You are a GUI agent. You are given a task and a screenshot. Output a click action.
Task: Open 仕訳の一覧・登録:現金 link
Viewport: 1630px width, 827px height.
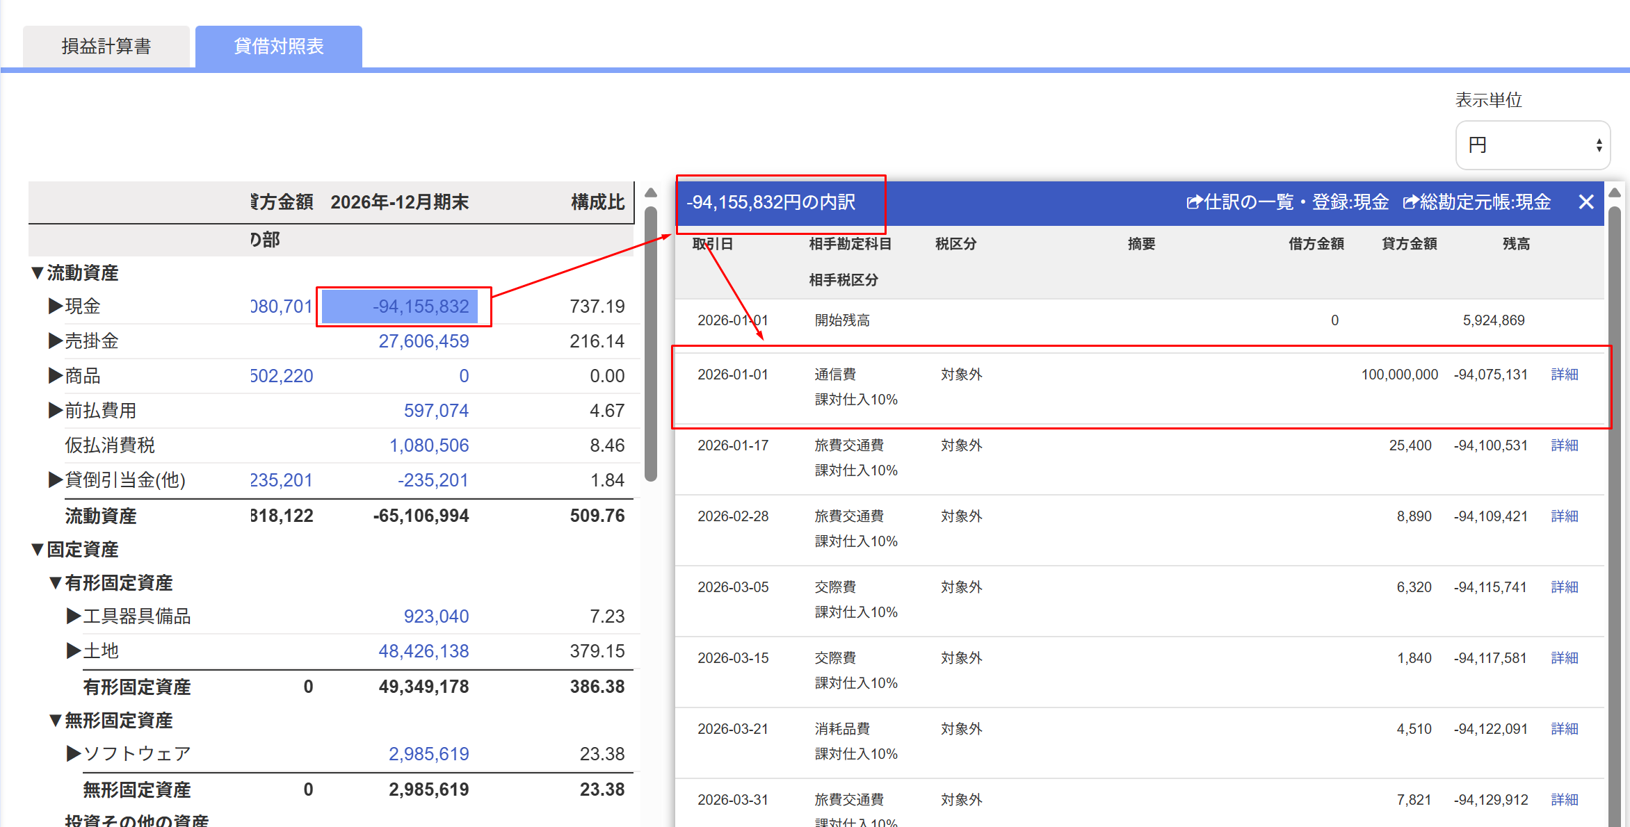pos(1287,202)
